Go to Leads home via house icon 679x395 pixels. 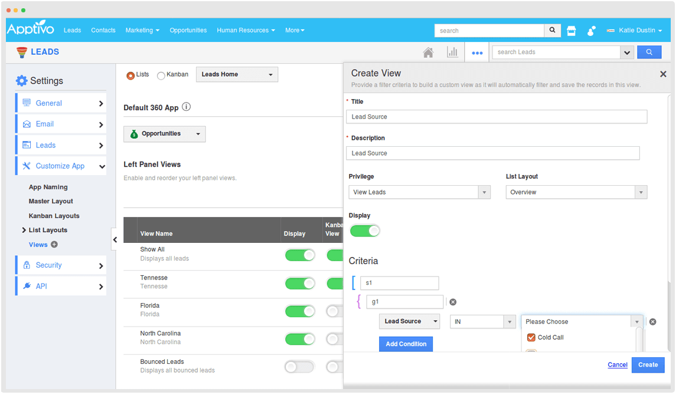click(x=428, y=52)
